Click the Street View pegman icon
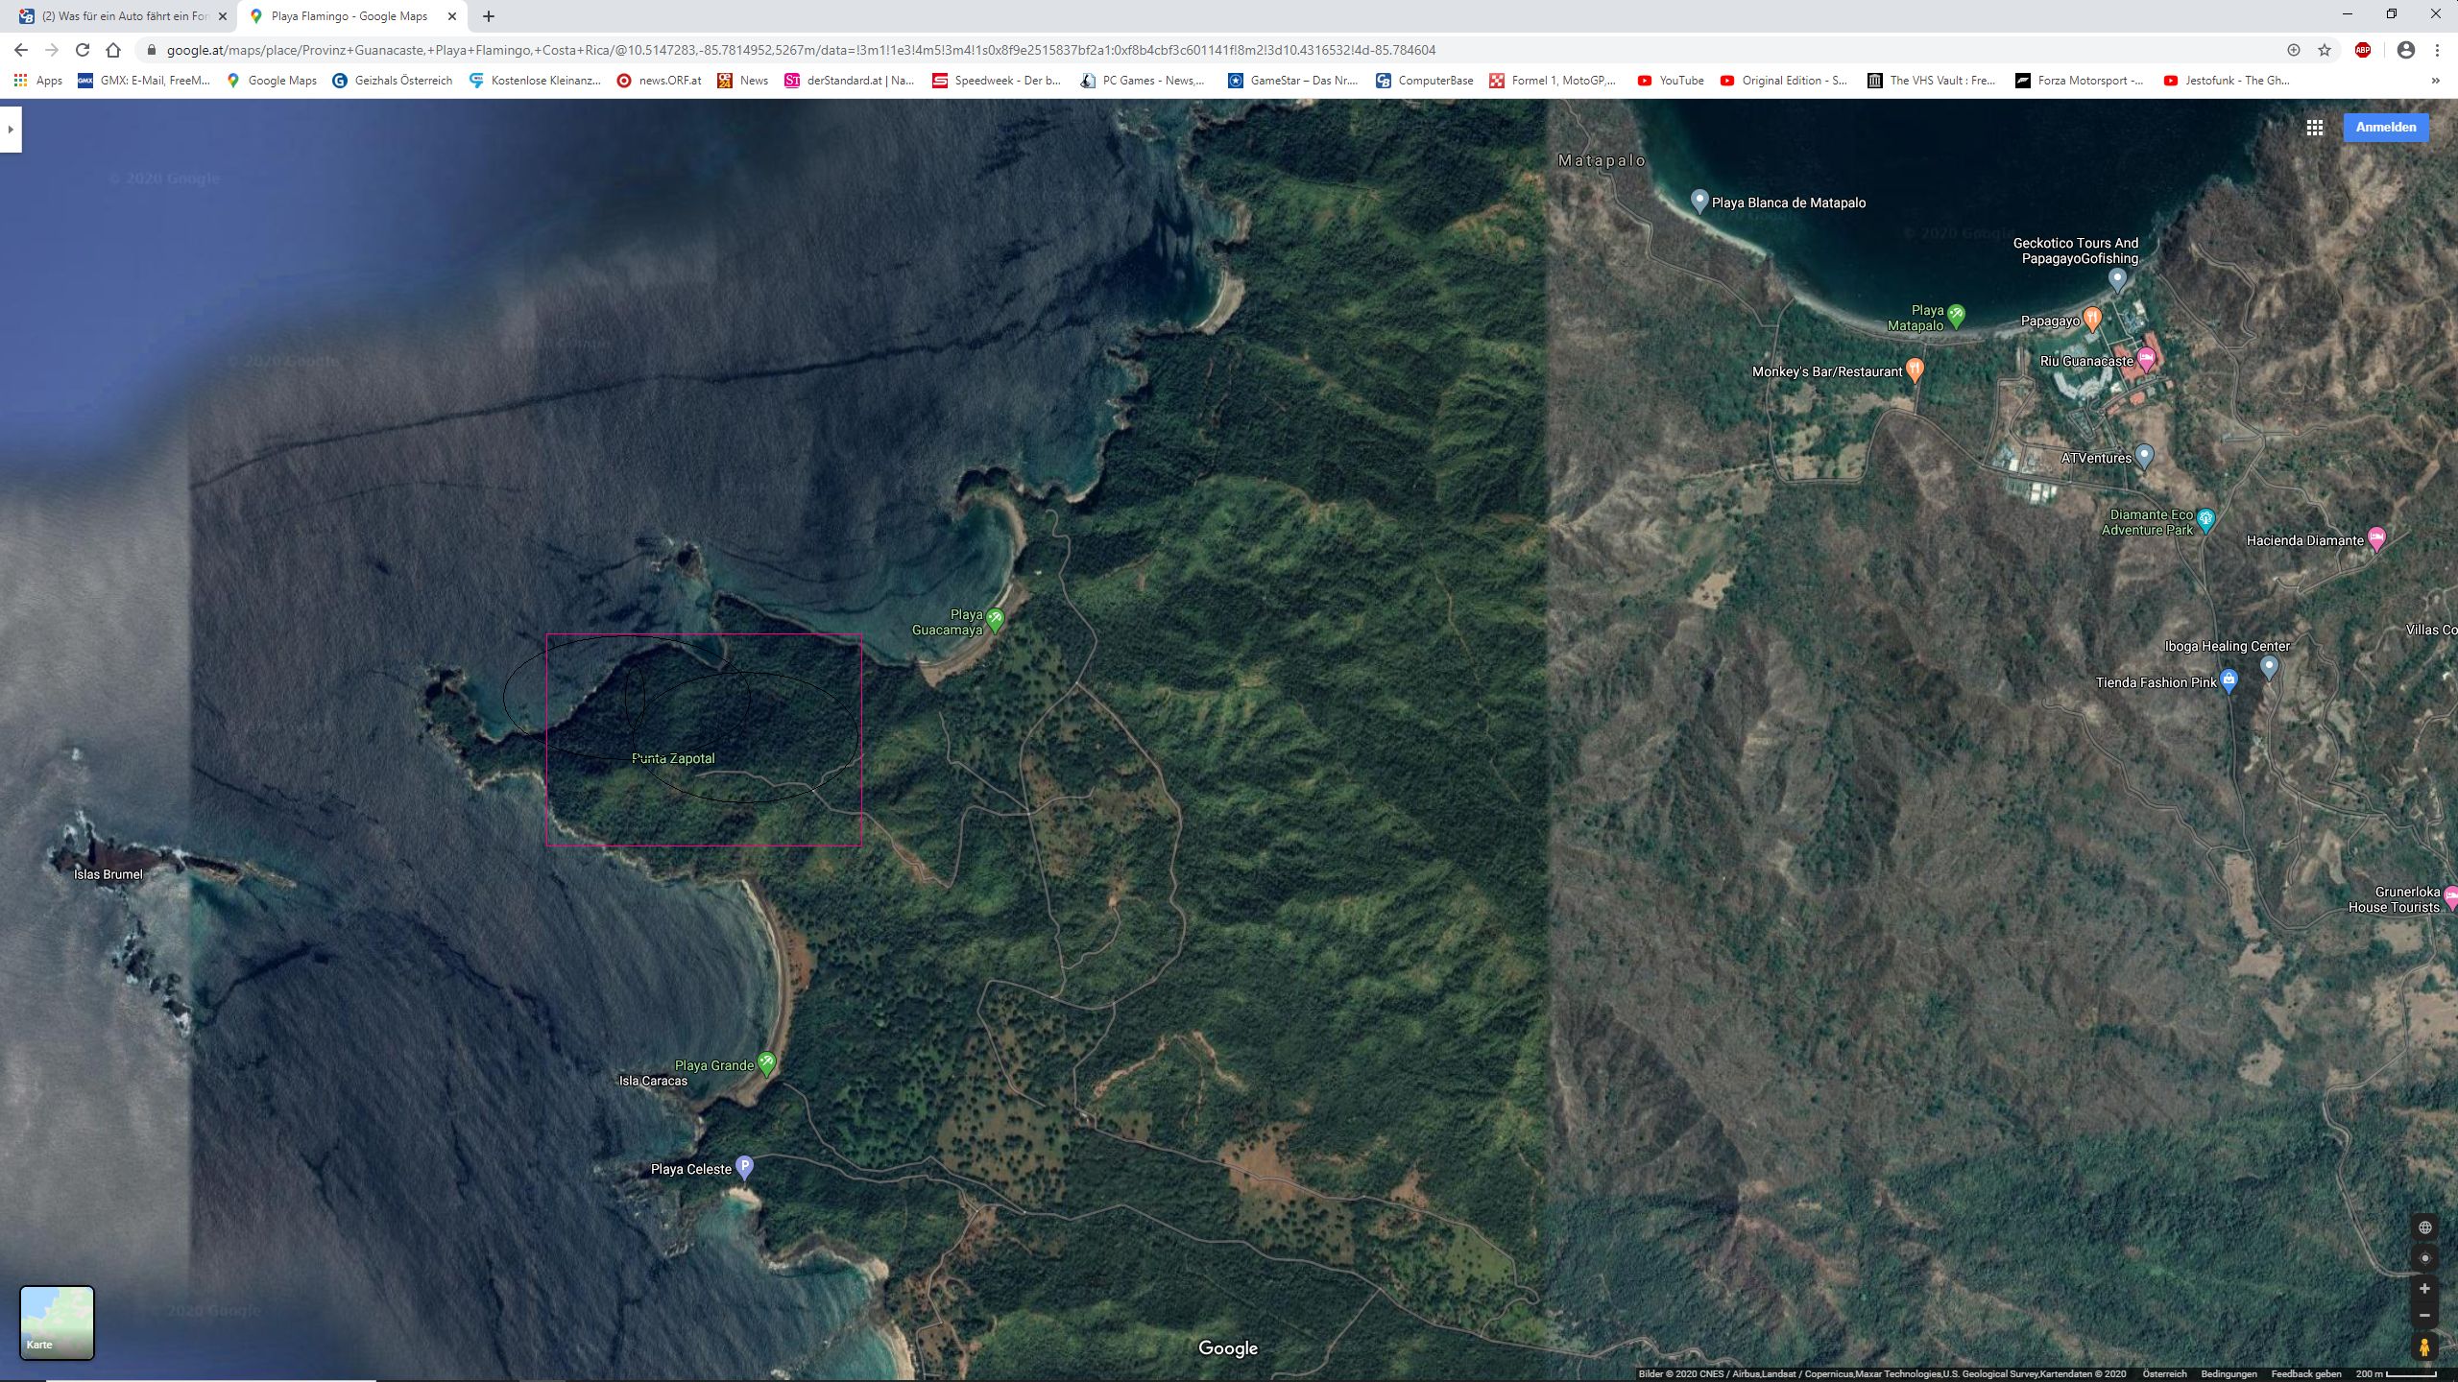The image size is (2458, 1382). tap(2424, 1347)
